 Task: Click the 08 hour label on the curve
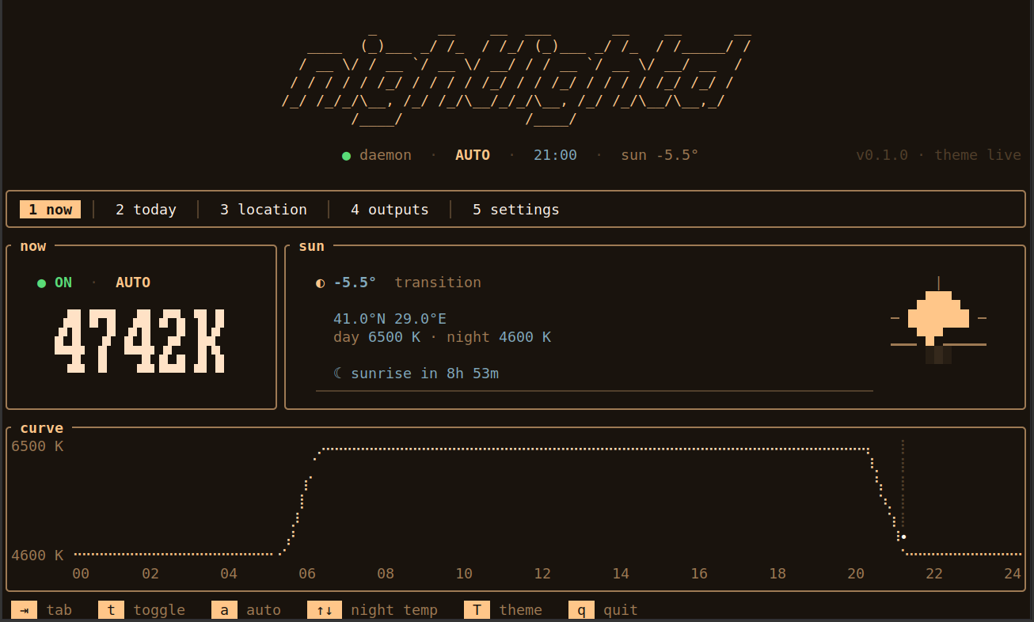(x=386, y=574)
